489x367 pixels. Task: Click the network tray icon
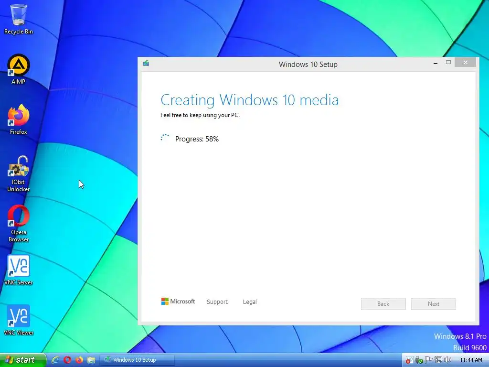coord(438,360)
